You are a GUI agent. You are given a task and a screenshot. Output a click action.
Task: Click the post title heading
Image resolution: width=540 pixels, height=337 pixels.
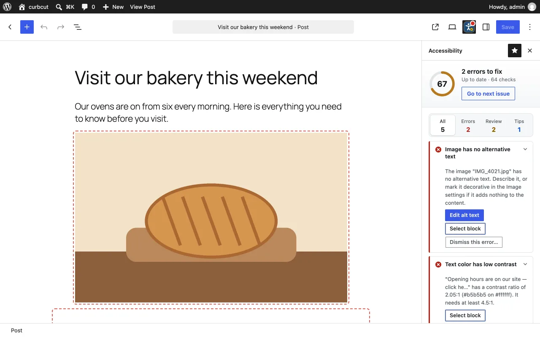point(196,78)
